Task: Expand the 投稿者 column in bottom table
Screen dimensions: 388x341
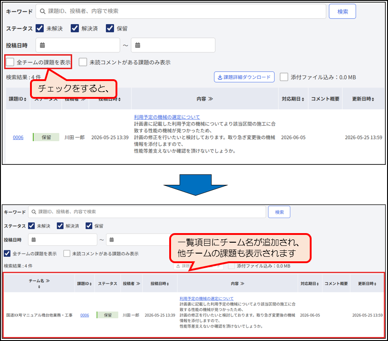Action: click(x=138, y=284)
